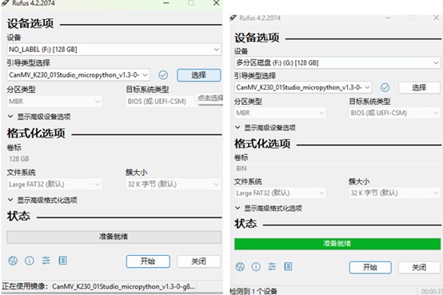443x295 pixels.
Task: Open device dropdown 多分区磁盘 (F:) (G:)
Action: (x=337, y=62)
